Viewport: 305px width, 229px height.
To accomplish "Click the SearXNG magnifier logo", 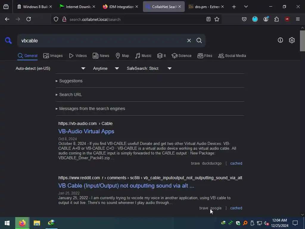I will 8,41.
